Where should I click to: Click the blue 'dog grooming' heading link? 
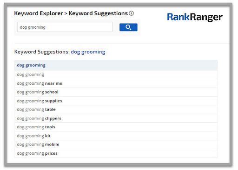pos(88,52)
